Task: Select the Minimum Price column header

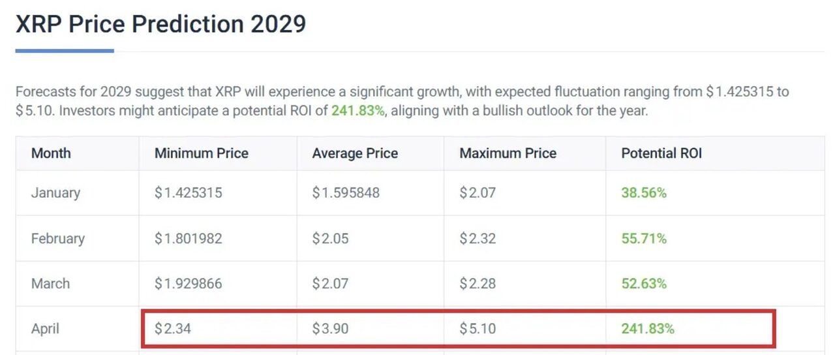Action: point(202,153)
